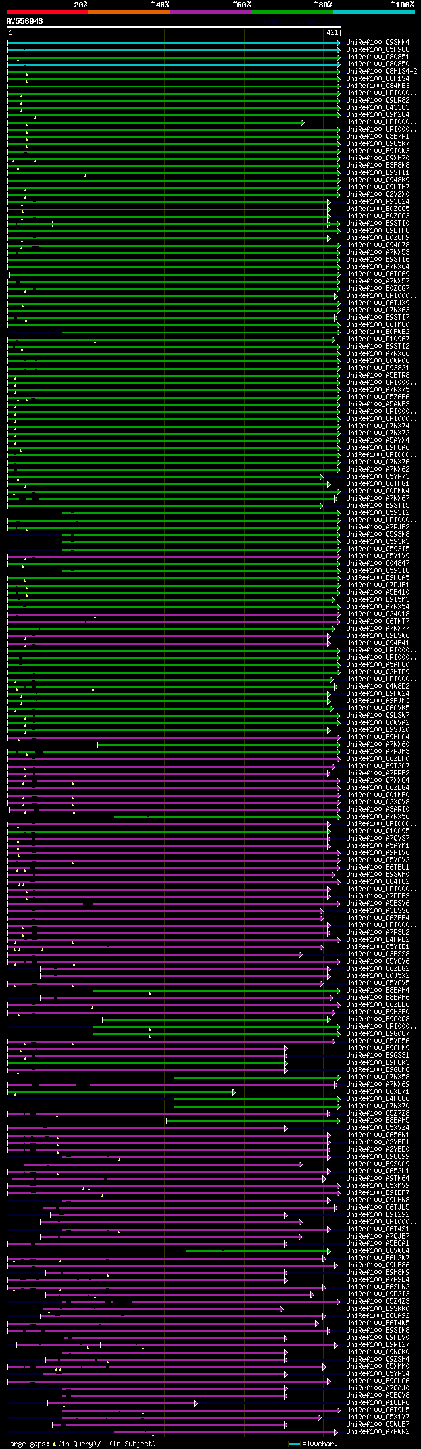Click label UniRef100_Q9C899
The height and width of the screenshot is (1449, 421).
[378, 1156]
